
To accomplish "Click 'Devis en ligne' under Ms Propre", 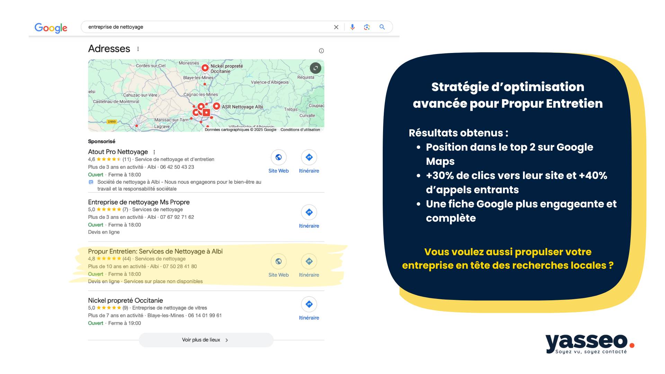I will tap(104, 232).
